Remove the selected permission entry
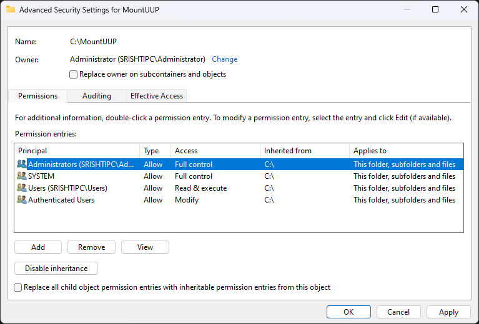Image resolution: width=479 pixels, height=324 pixels. [91, 247]
